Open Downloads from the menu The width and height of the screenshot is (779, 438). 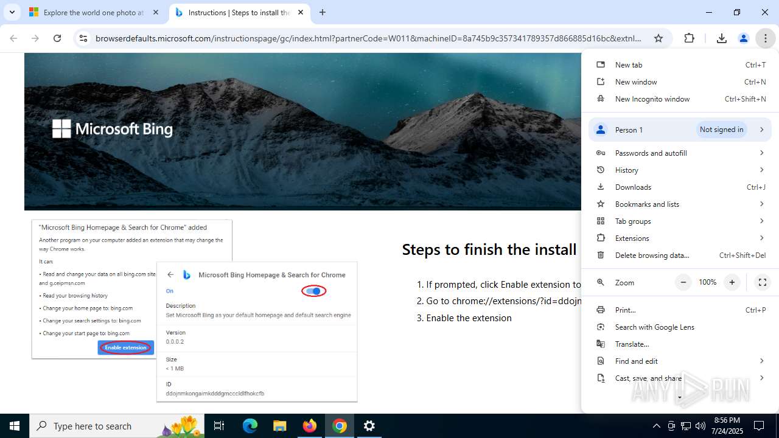point(680,187)
